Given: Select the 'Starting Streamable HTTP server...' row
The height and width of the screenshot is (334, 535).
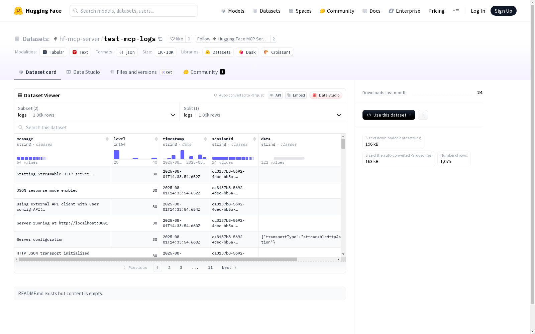Looking at the screenshot, I should tap(177, 174).
